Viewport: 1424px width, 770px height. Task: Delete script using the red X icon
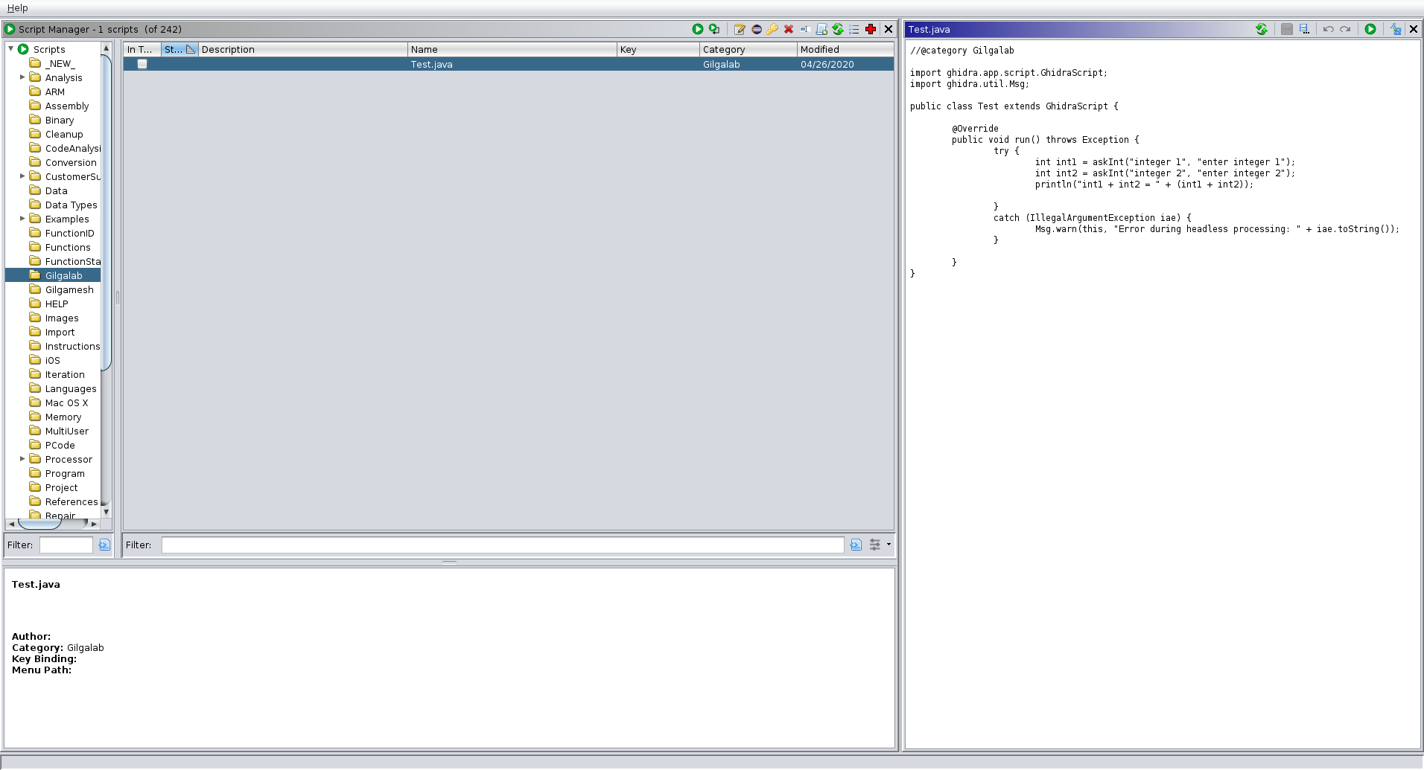tap(789, 29)
